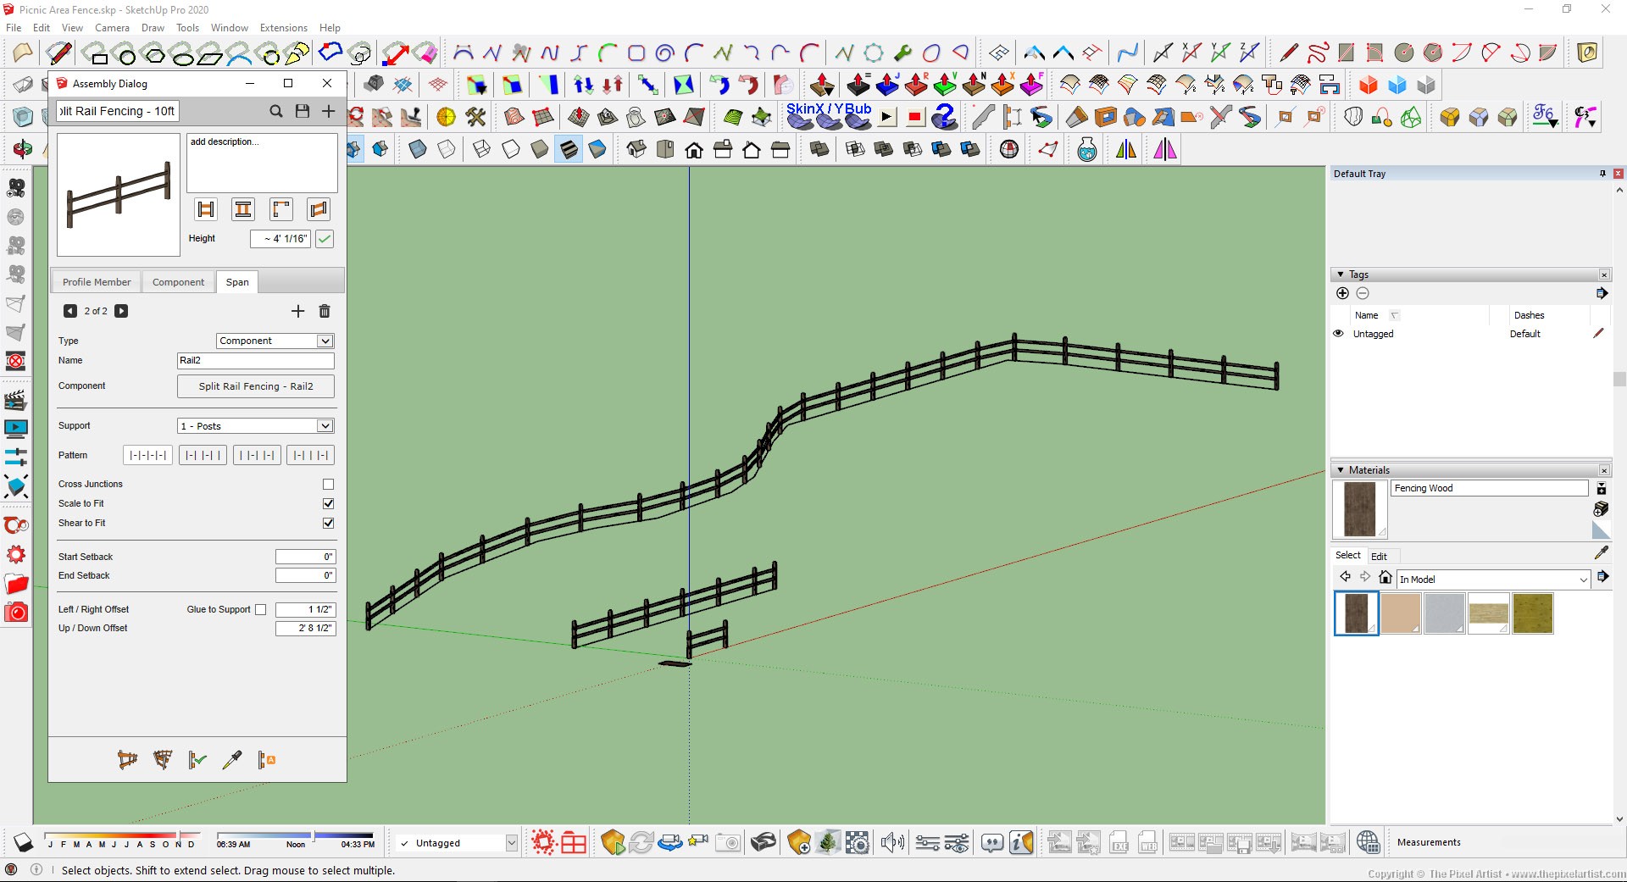Uncheck the Scale to Fit option

[x=328, y=503]
